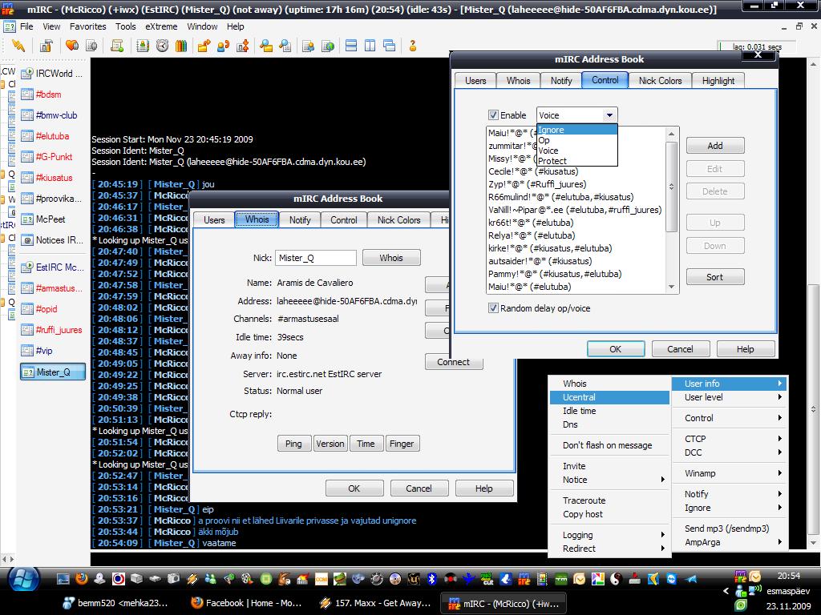This screenshot has height=615, width=821.
Task: Click the control list vertical scrollbar
Action: 671,211
